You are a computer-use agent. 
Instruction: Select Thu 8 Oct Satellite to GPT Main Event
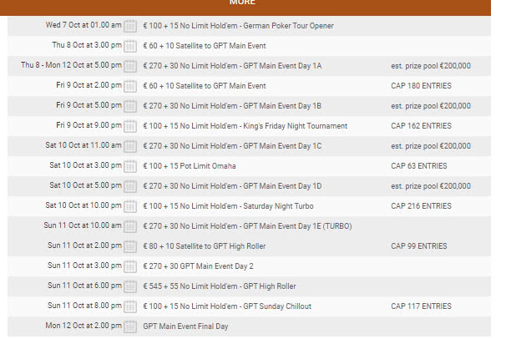[x=205, y=46]
